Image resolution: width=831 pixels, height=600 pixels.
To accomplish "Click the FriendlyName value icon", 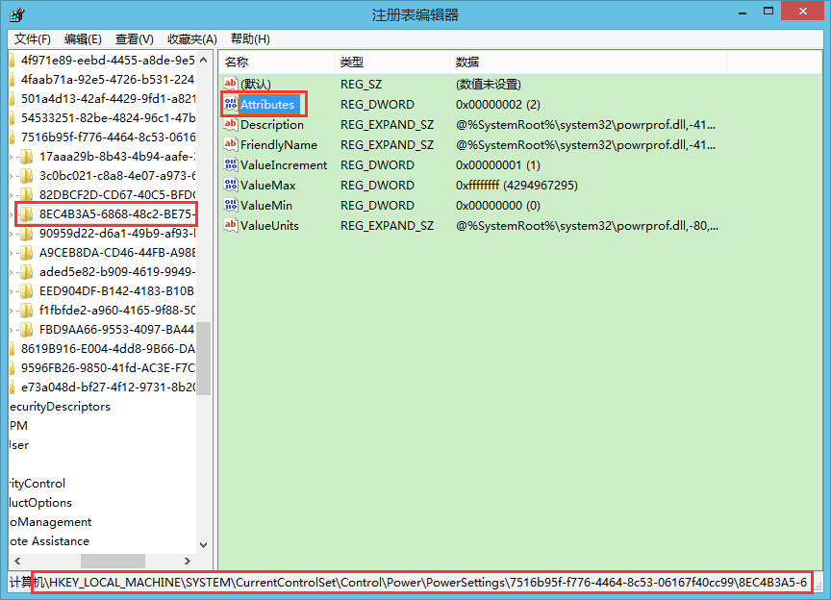I will pyautogui.click(x=230, y=144).
